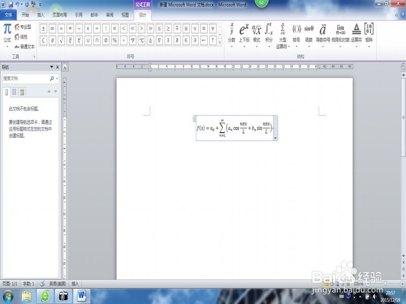The image size is (406, 304).
Task: Open the Accent (导数符号) structure menu
Action: (x=323, y=35)
